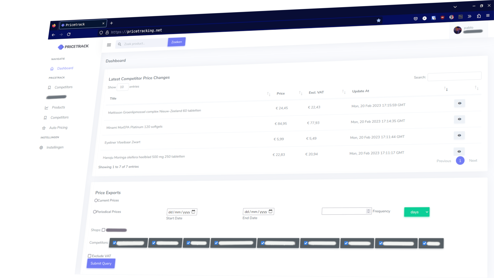Select the Periodical Prices radio button
Screen dimensions: 494x278
pos(95,212)
